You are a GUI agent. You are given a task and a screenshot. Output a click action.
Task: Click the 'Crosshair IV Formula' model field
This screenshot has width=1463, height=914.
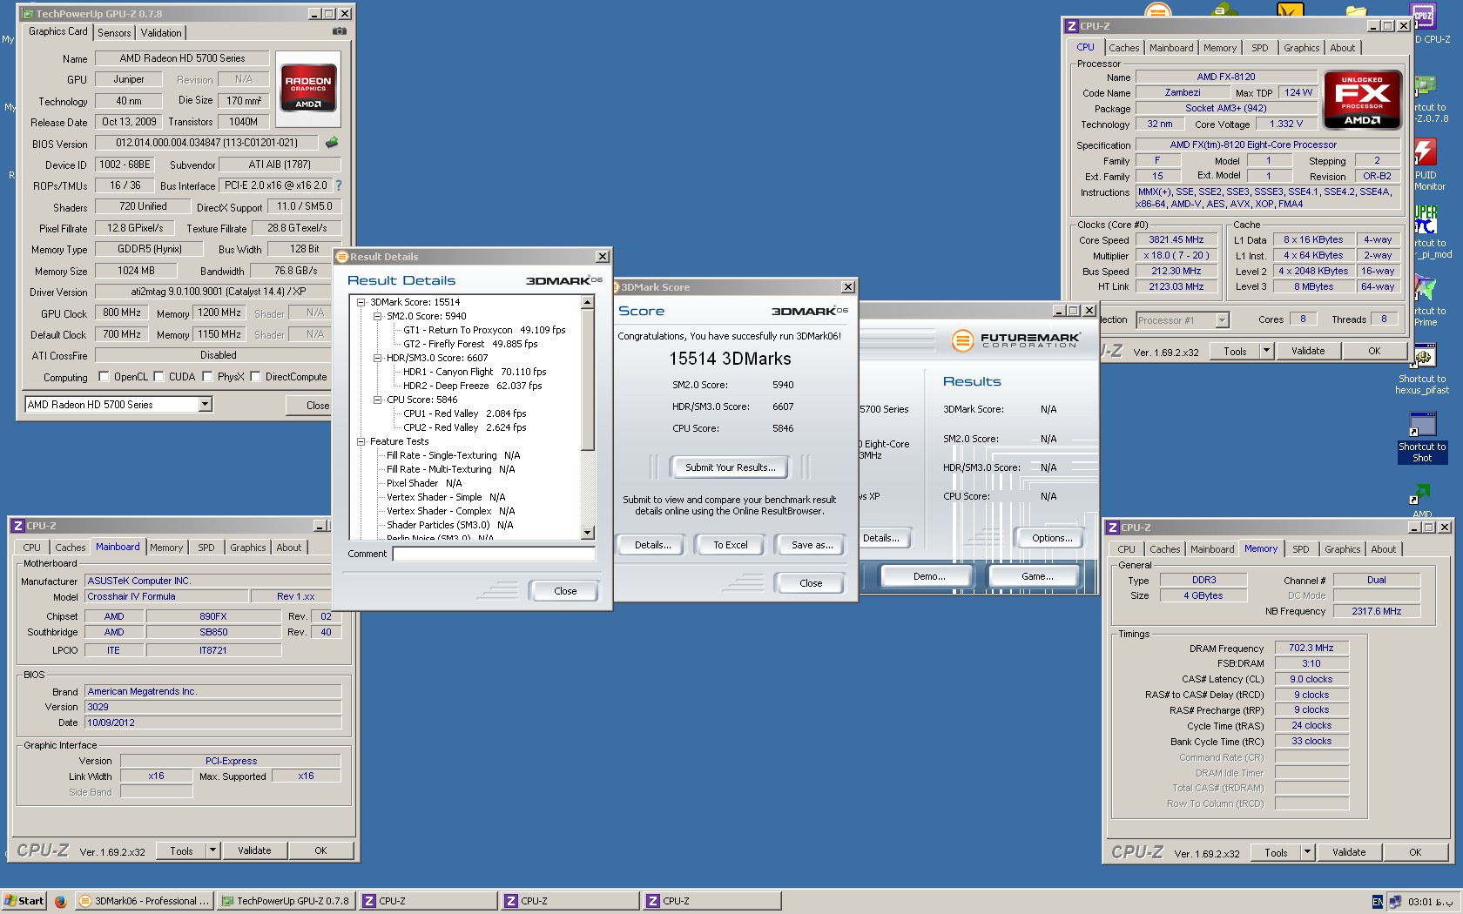[x=165, y=597]
